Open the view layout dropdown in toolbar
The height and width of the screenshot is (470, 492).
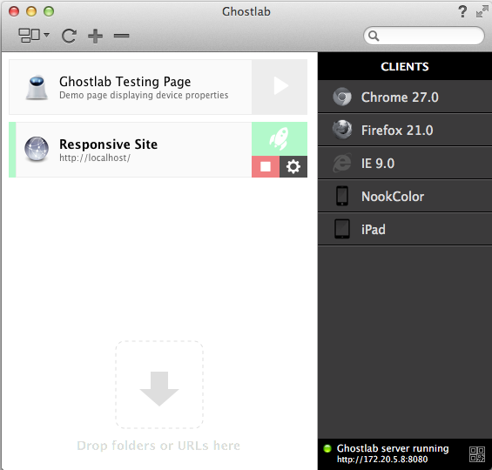pyautogui.click(x=34, y=35)
